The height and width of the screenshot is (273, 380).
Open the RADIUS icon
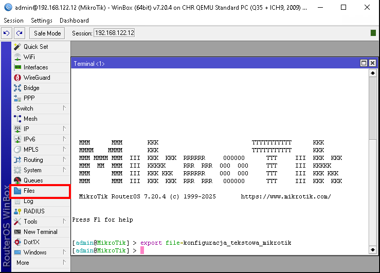[17, 211]
